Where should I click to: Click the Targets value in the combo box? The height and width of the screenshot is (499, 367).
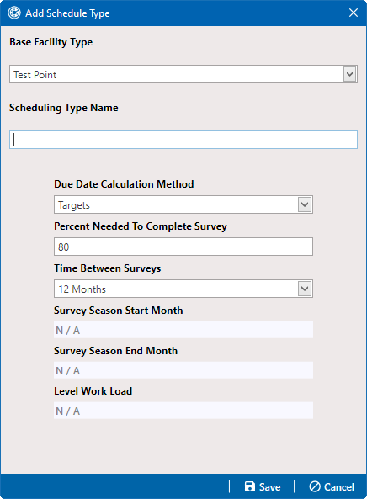click(74, 205)
